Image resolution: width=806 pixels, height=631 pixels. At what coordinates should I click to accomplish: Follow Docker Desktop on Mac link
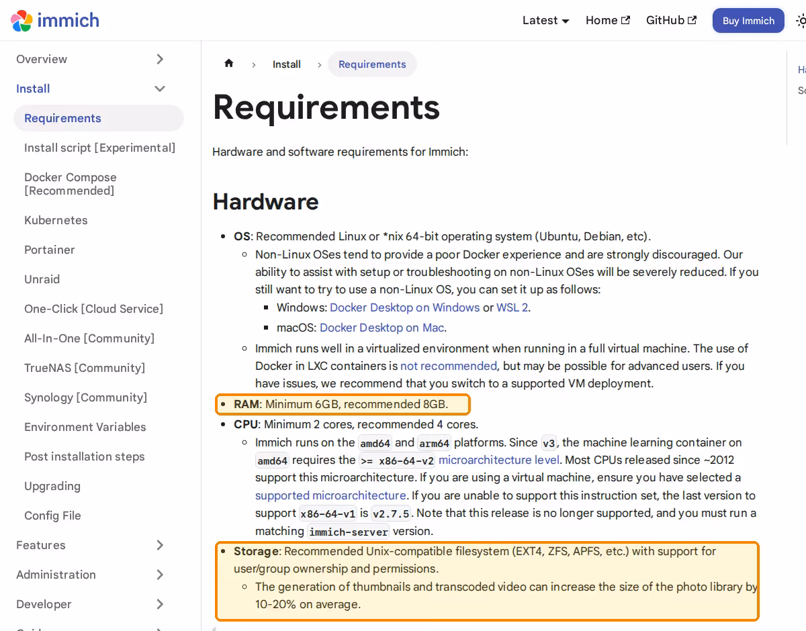point(382,328)
